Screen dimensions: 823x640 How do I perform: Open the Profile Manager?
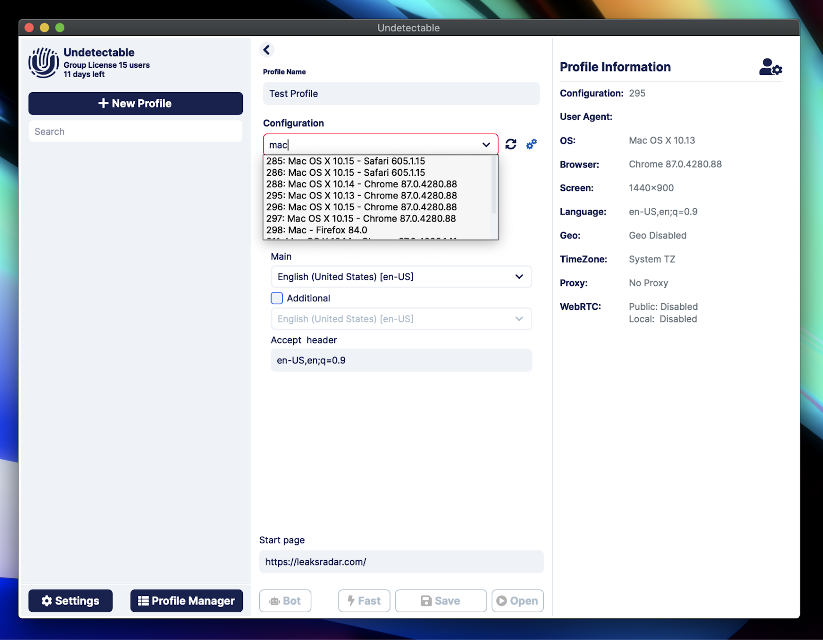tap(187, 601)
